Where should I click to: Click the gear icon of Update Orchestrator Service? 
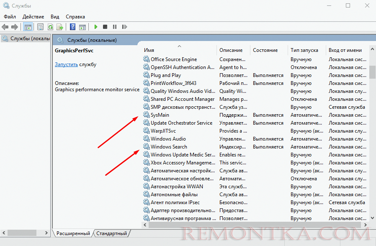146,123
